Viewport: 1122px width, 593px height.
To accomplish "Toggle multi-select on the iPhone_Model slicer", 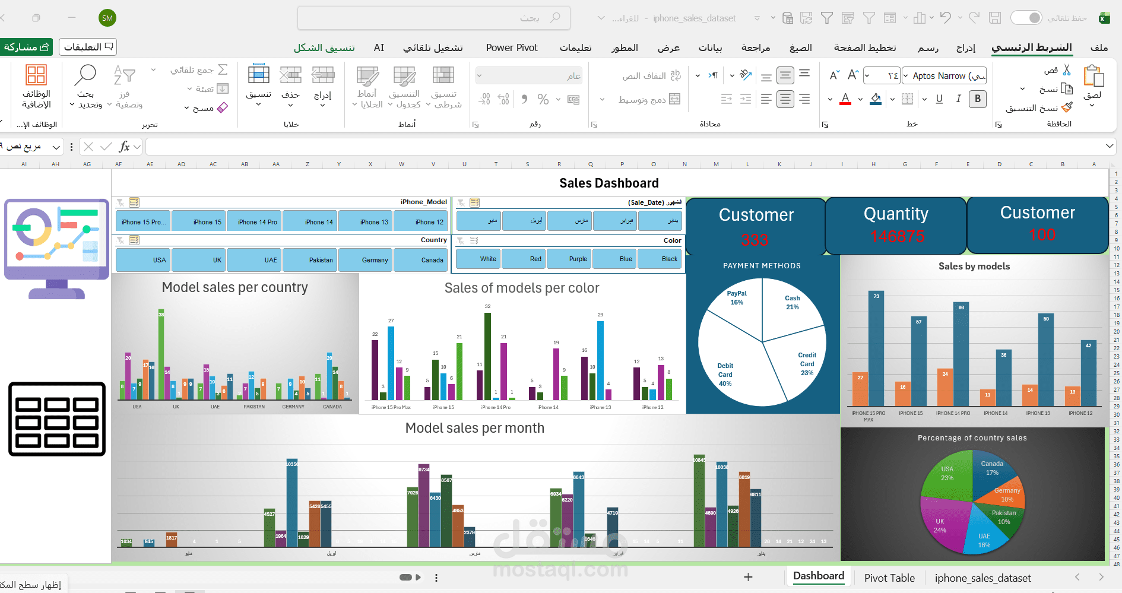I will [x=134, y=202].
